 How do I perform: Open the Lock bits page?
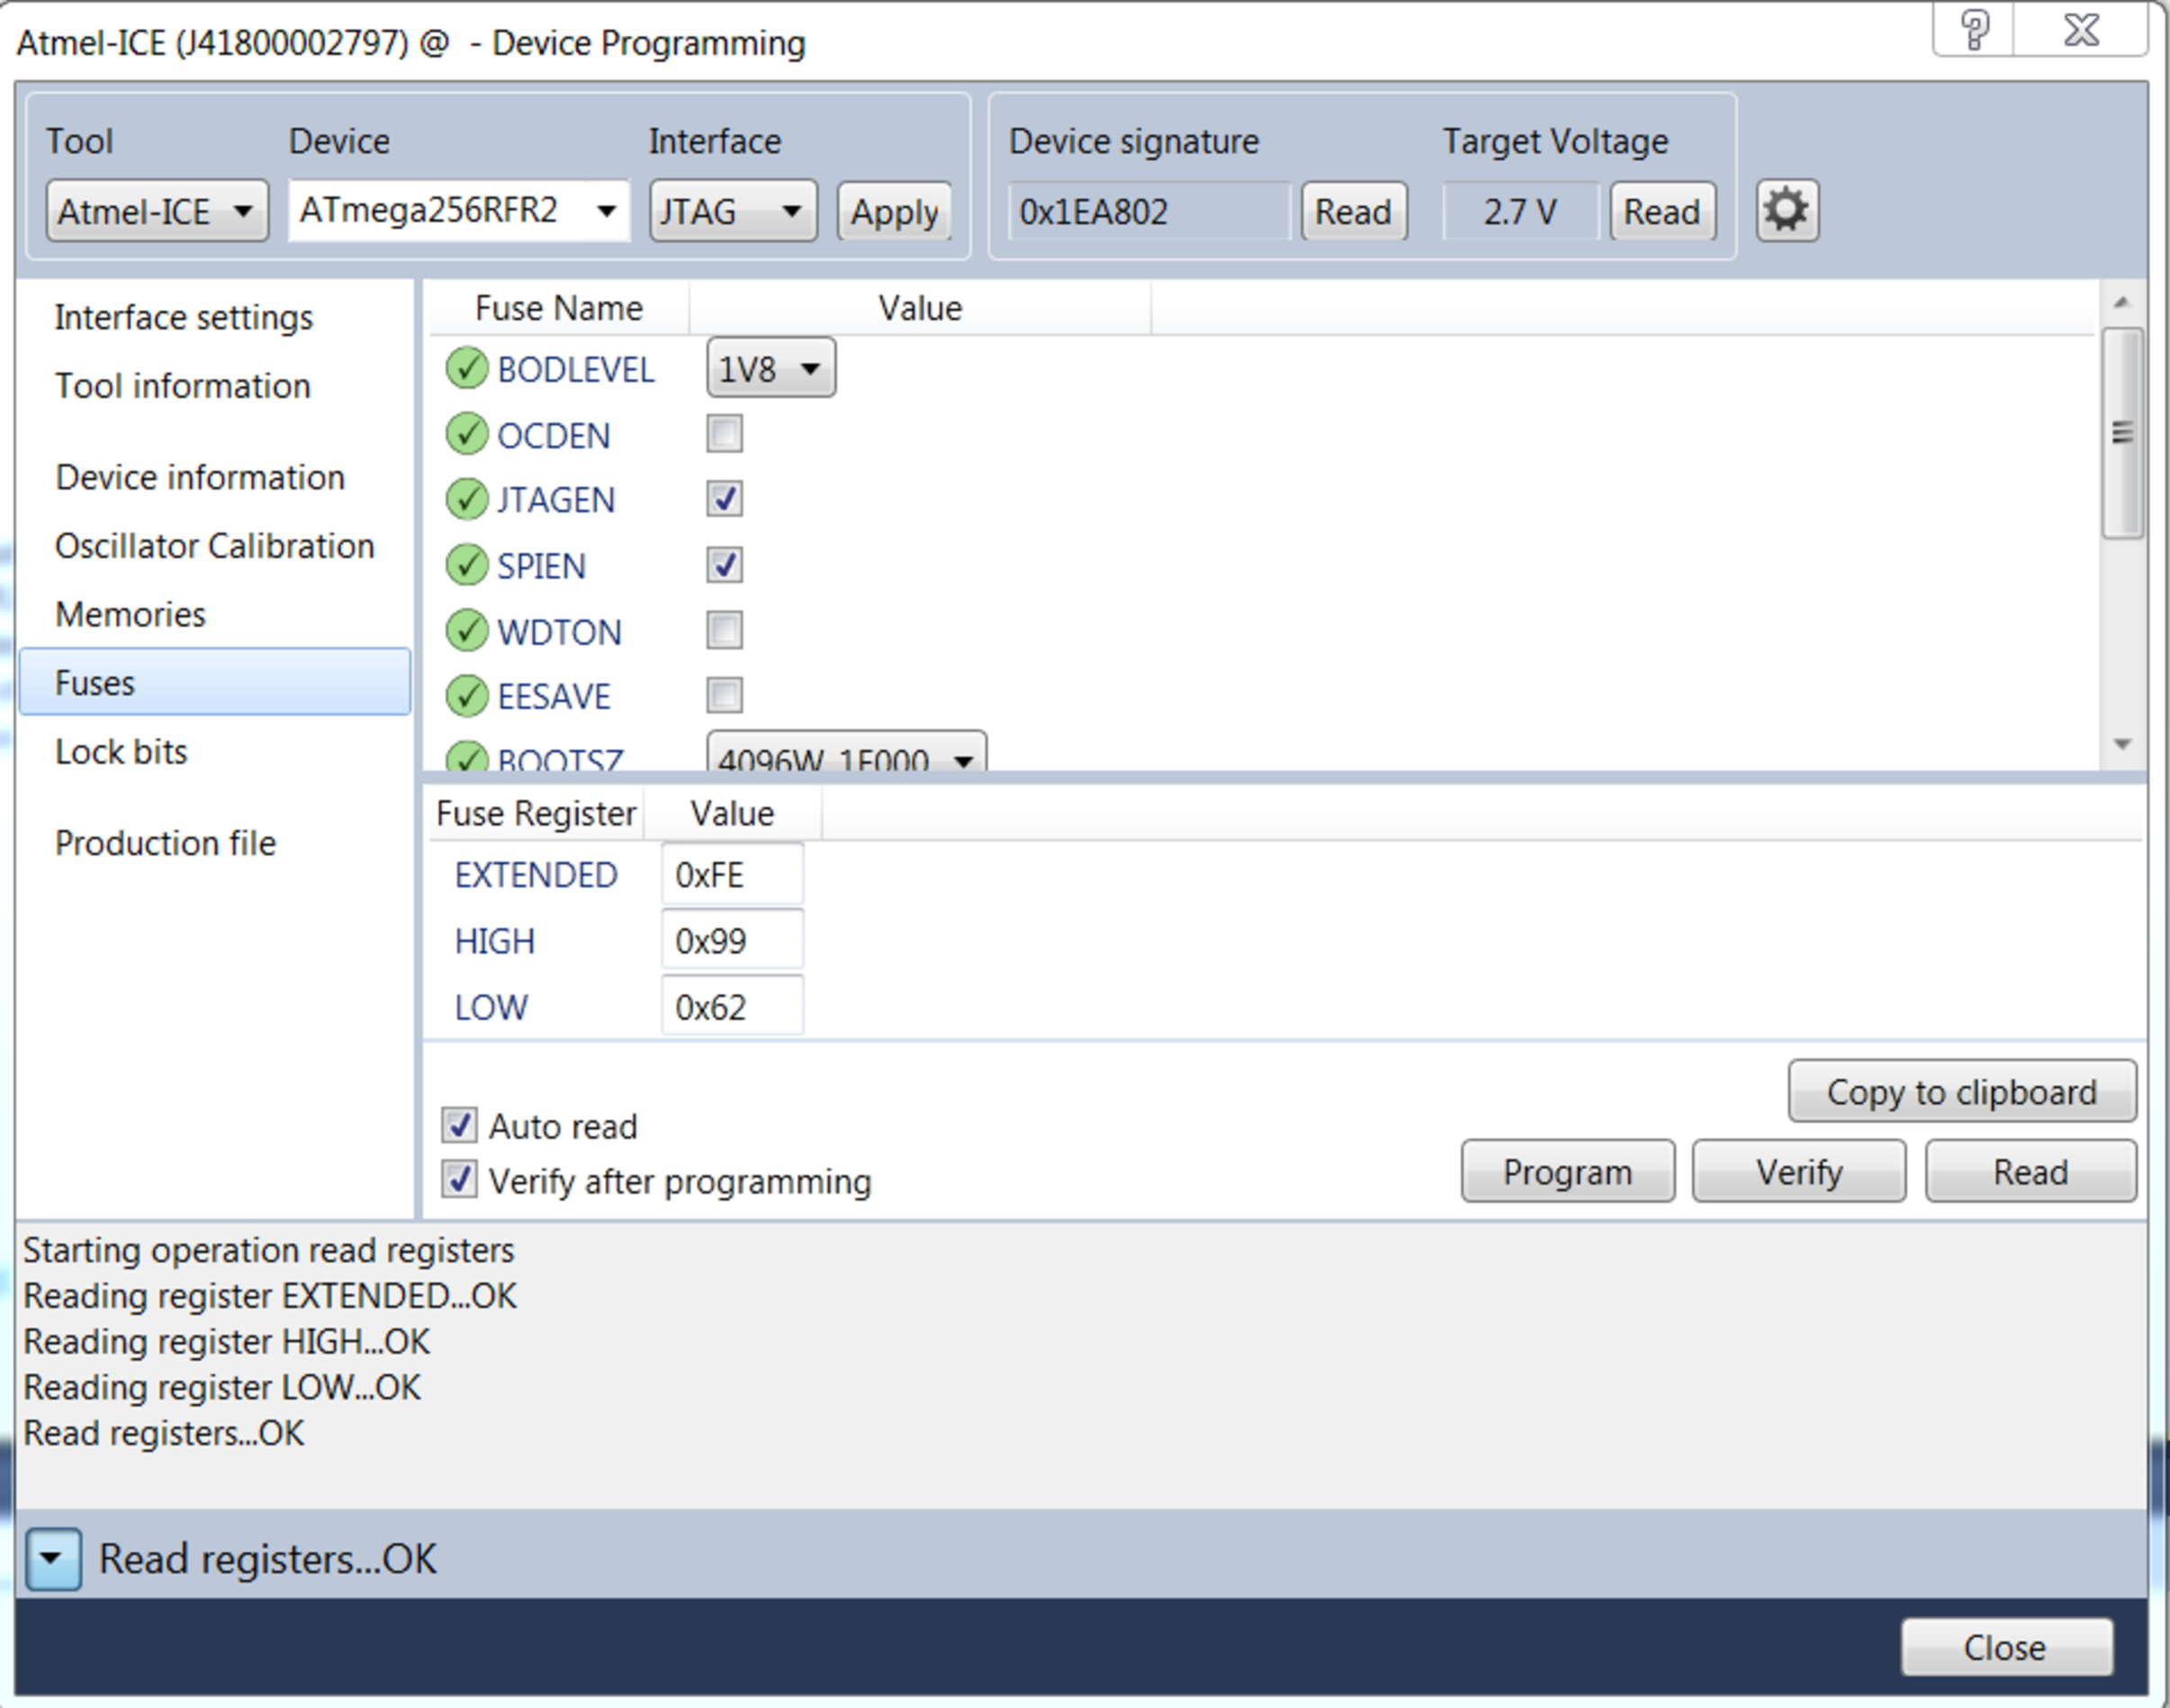[121, 751]
